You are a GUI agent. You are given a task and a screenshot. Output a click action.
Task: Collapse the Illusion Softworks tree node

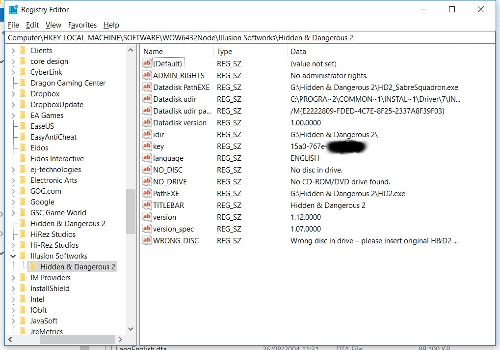coord(13,256)
